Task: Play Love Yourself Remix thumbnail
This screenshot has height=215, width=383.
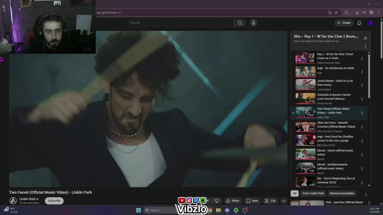Action: tap(306, 99)
